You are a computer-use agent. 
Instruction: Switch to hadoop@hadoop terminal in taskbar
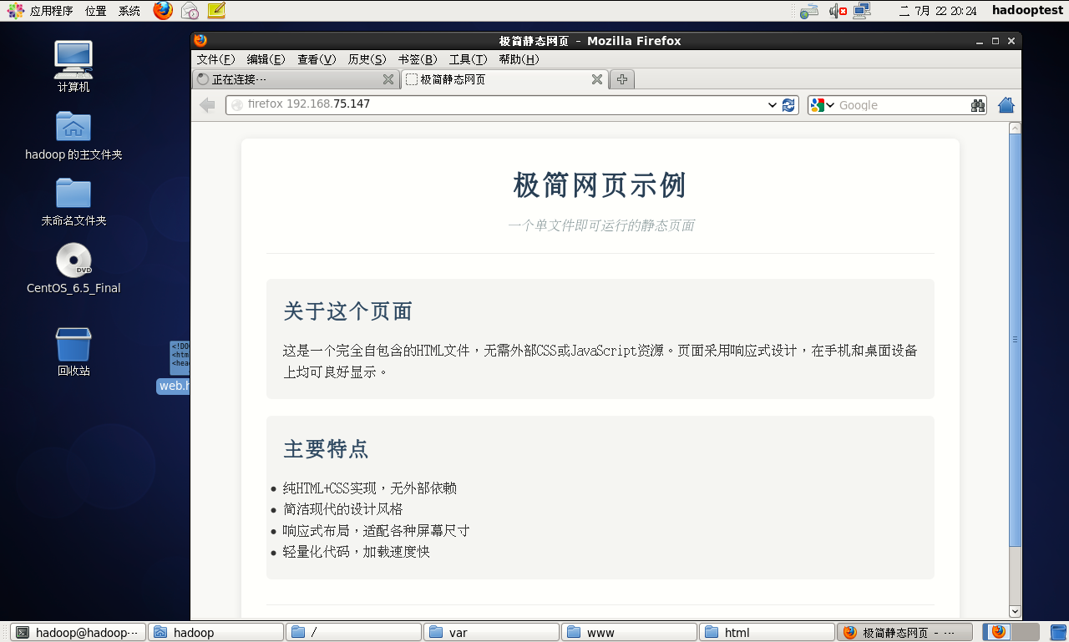pyautogui.click(x=78, y=633)
